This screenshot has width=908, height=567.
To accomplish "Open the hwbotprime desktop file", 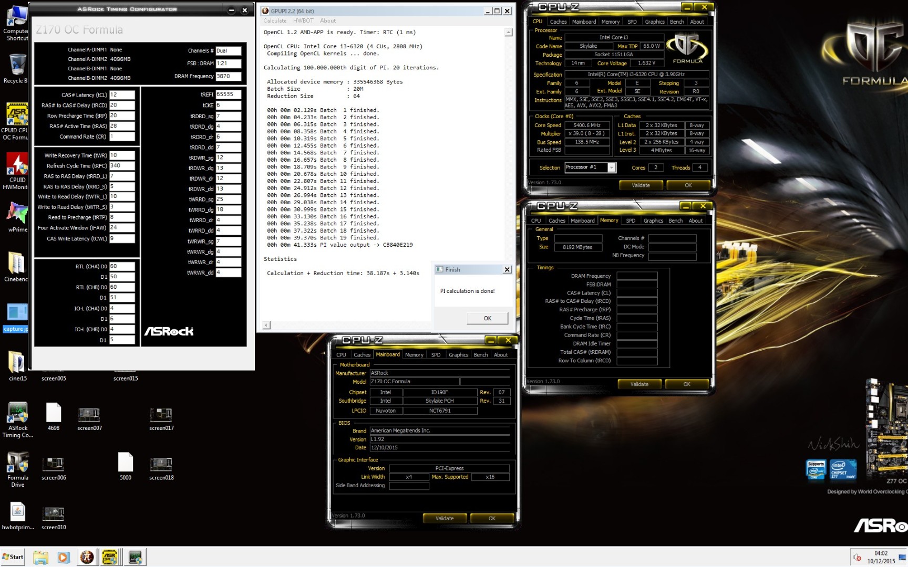I will click(18, 516).
